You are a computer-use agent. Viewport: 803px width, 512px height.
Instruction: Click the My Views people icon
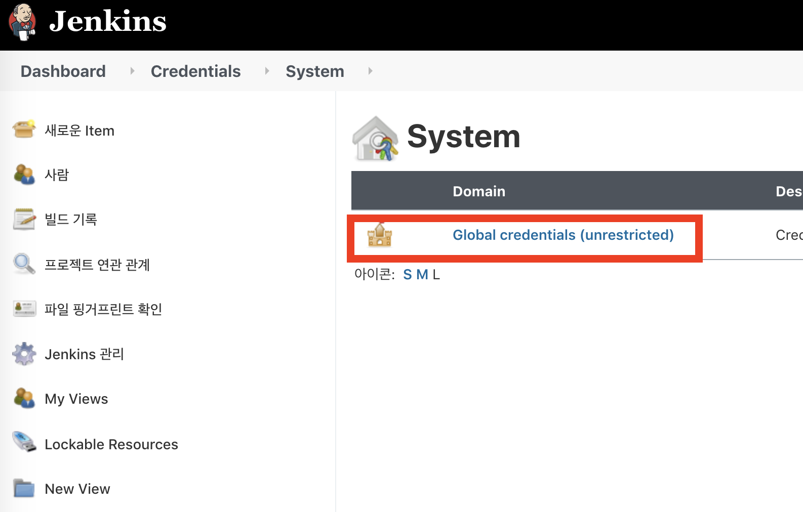click(24, 398)
